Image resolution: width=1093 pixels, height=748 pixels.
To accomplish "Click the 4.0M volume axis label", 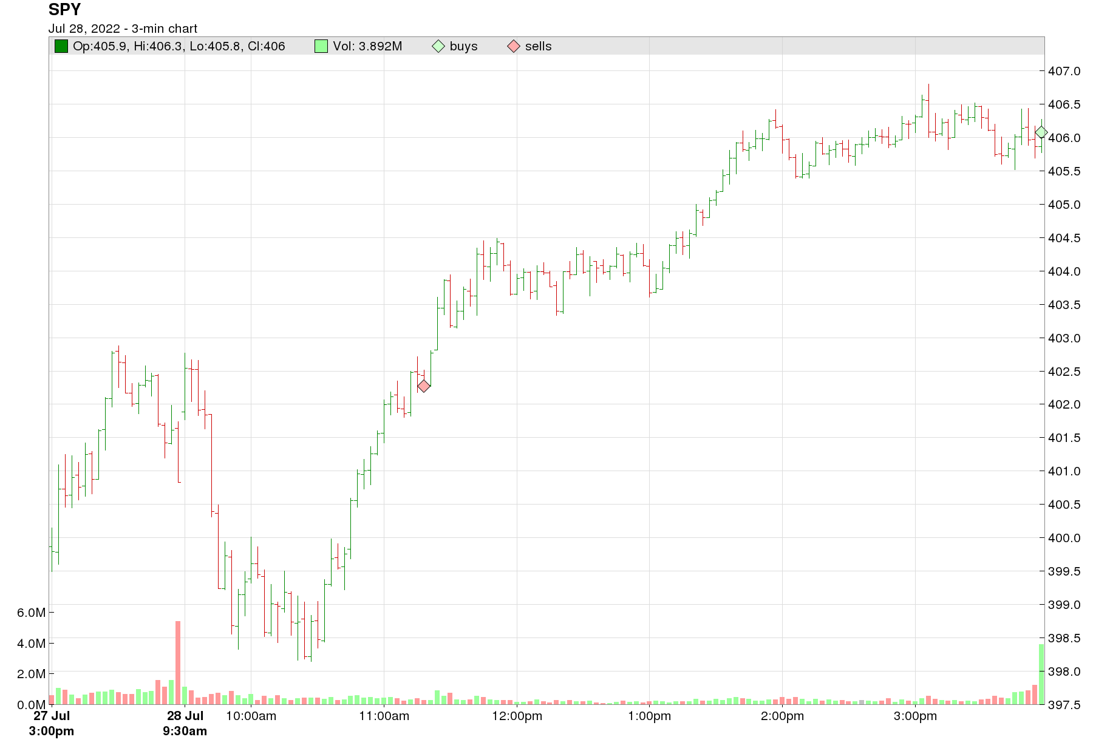I will (32, 644).
